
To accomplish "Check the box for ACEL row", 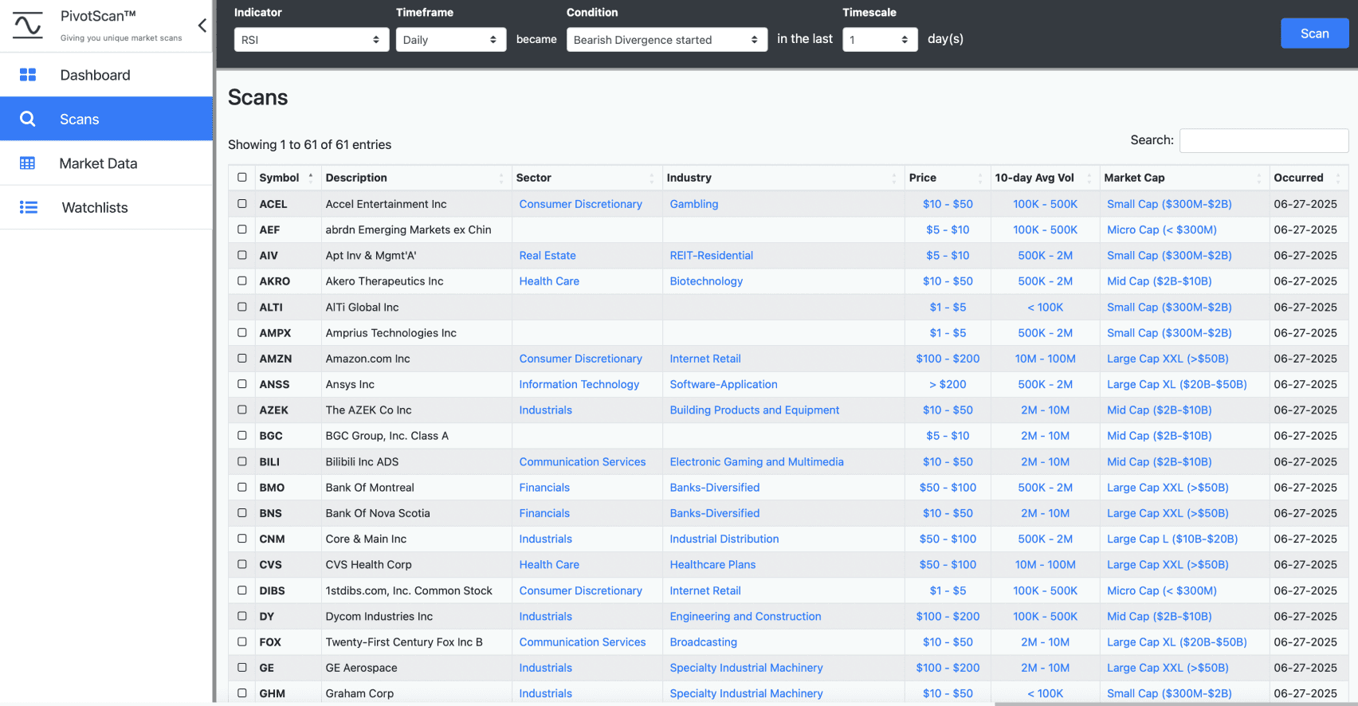I will pyautogui.click(x=242, y=204).
